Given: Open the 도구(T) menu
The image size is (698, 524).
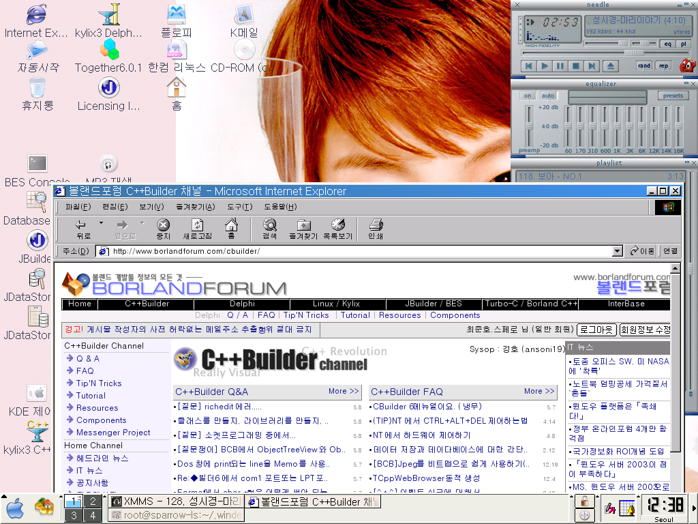Looking at the screenshot, I should click(239, 207).
